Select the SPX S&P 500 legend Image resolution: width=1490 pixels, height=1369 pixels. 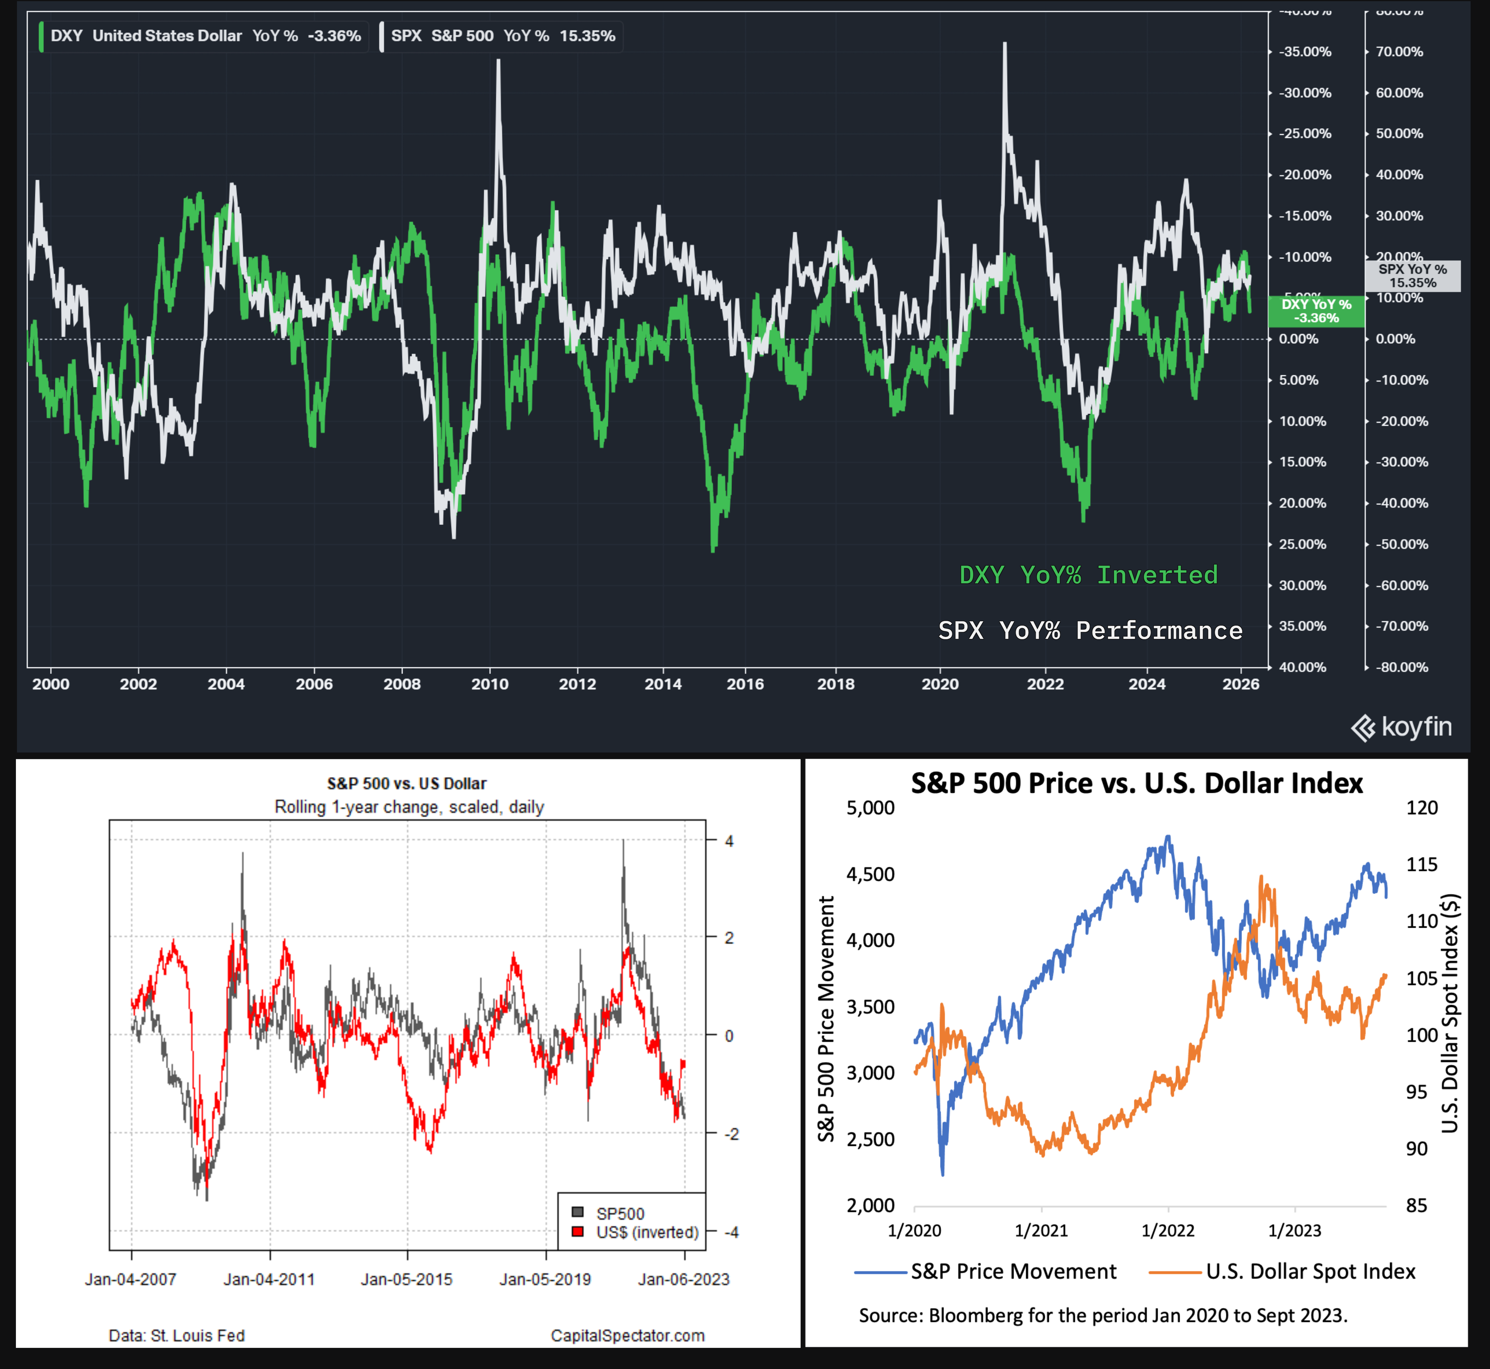coord(499,36)
